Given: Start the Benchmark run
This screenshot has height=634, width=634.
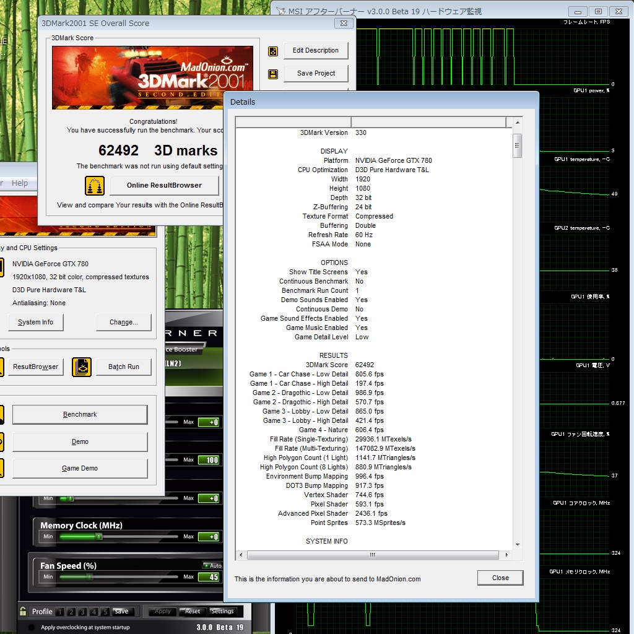Looking at the screenshot, I should [80, 414].
